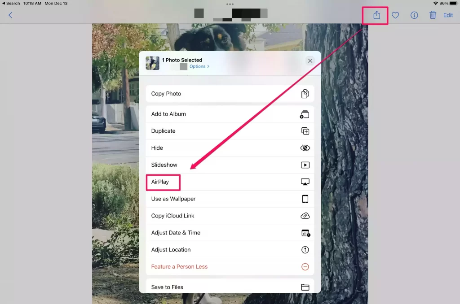Choose Add to Album
Image resolution: width=460 pixels, height=304 pixels.
(x=230, y=114)
